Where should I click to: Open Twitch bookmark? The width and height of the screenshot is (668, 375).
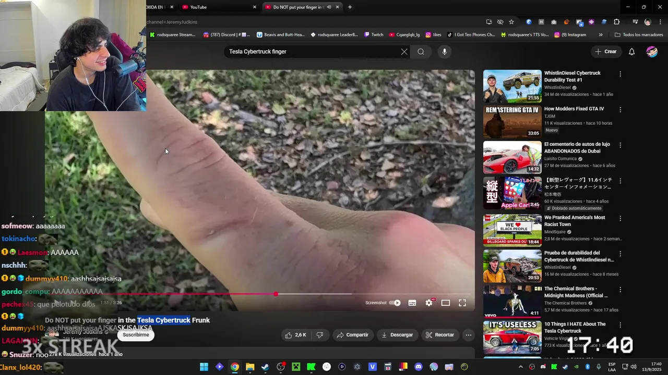click(x=374, y=35)
